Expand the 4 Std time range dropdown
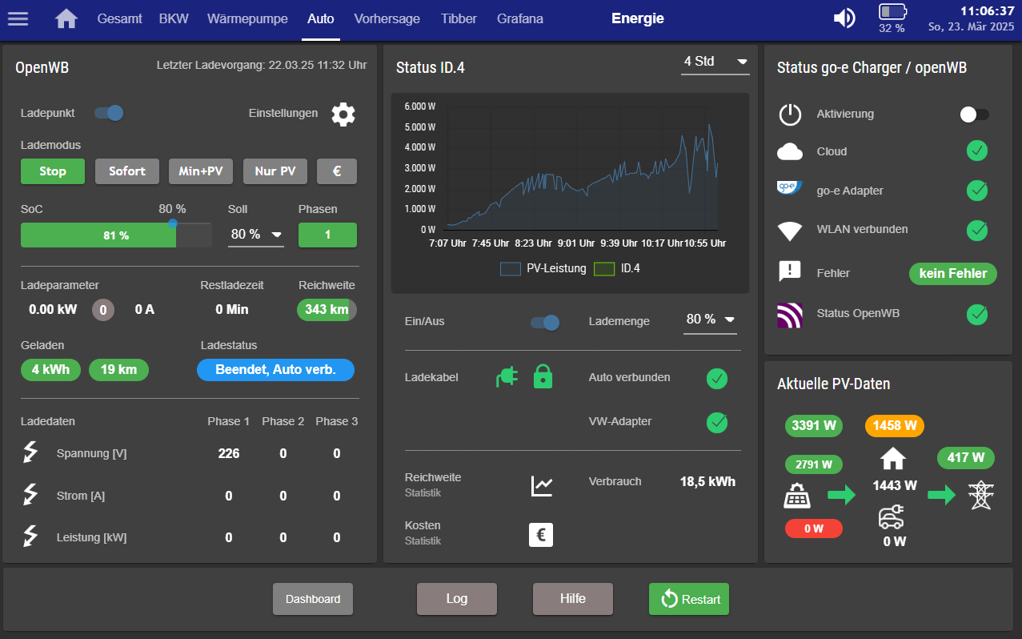Viewport: 1022px width, 639px height. point(715,62)
